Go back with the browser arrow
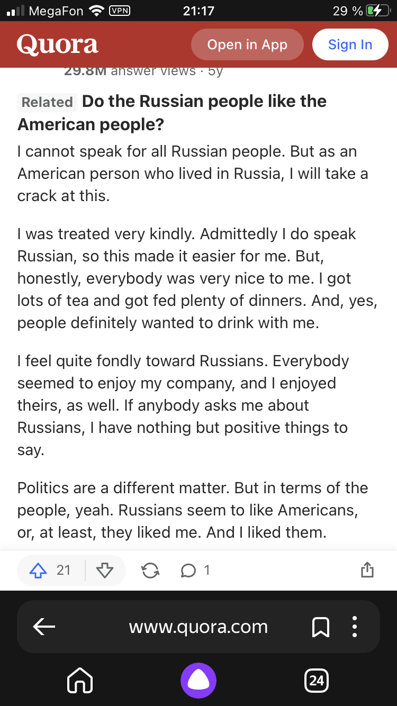This screenshot has height=706, width=397. 44,627
